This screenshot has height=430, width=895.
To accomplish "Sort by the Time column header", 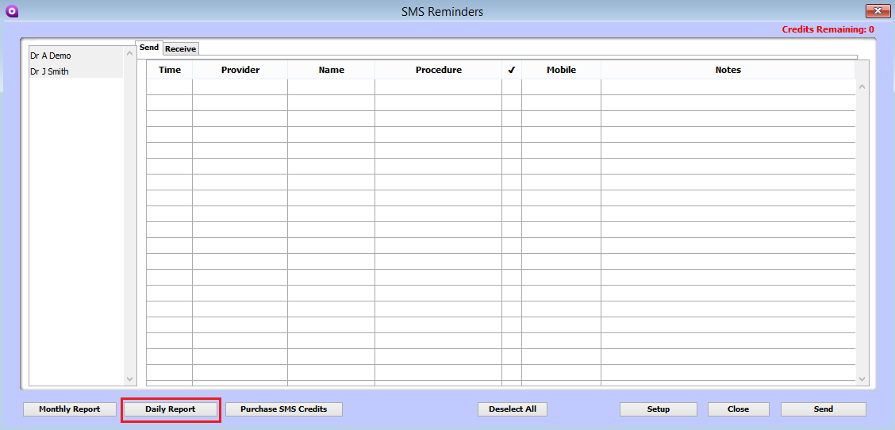I will tap(170, 70).
